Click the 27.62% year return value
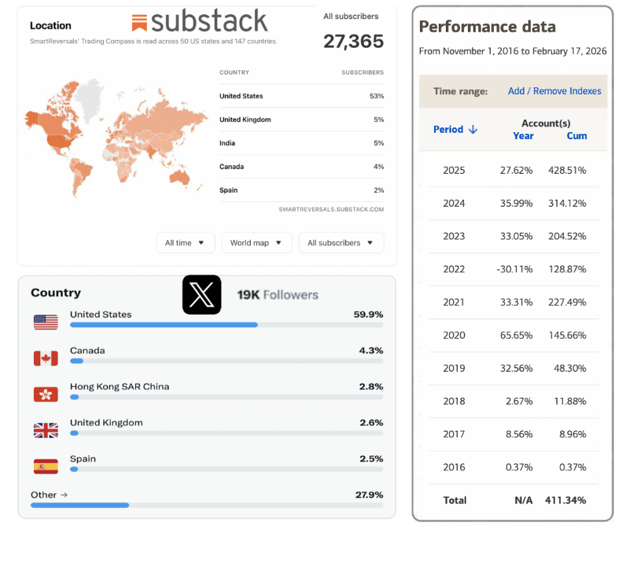Screen dimensions: 629x578 [516, 171]
